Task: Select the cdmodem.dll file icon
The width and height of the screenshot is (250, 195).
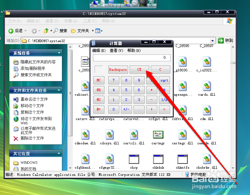Action: 85,135
